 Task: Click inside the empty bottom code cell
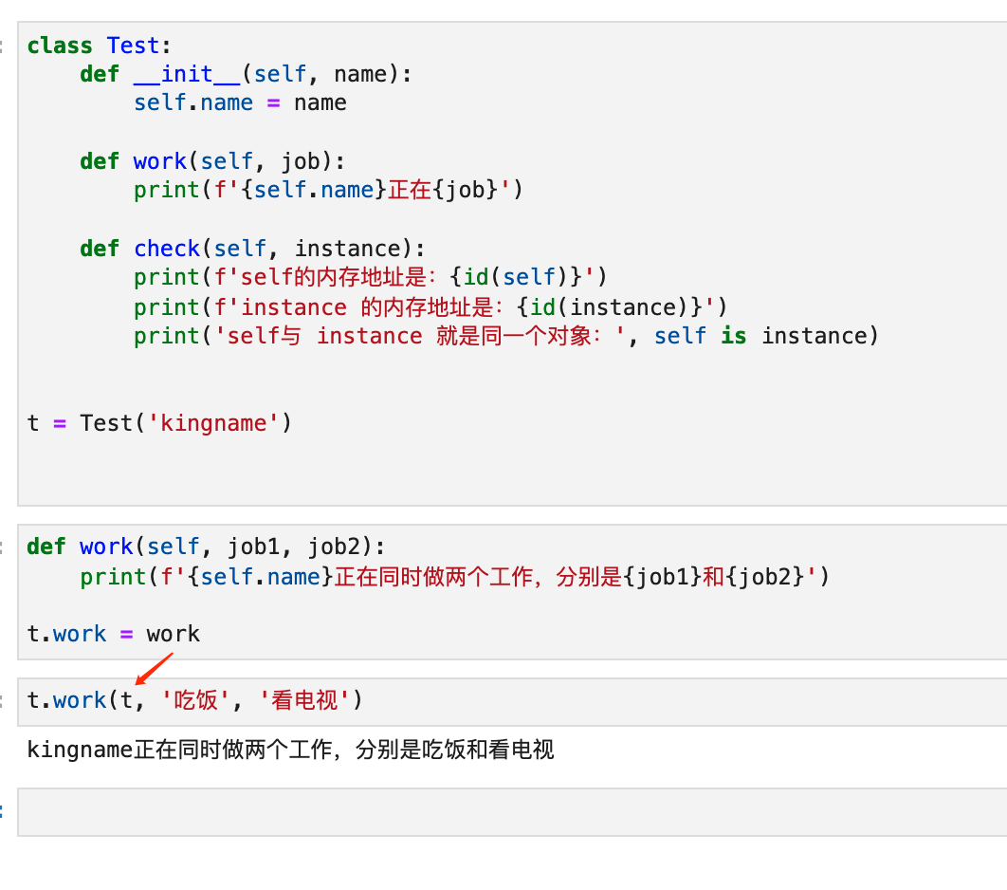[x=512, y=812]
